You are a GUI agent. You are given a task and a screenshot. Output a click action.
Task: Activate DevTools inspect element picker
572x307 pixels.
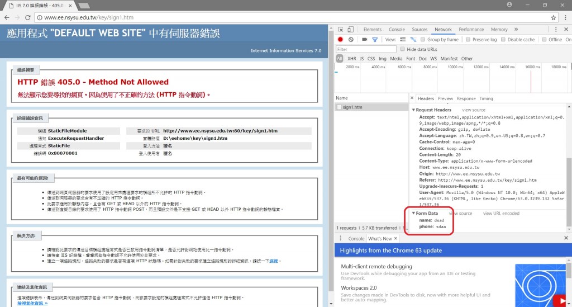click(x=340, y=30)
